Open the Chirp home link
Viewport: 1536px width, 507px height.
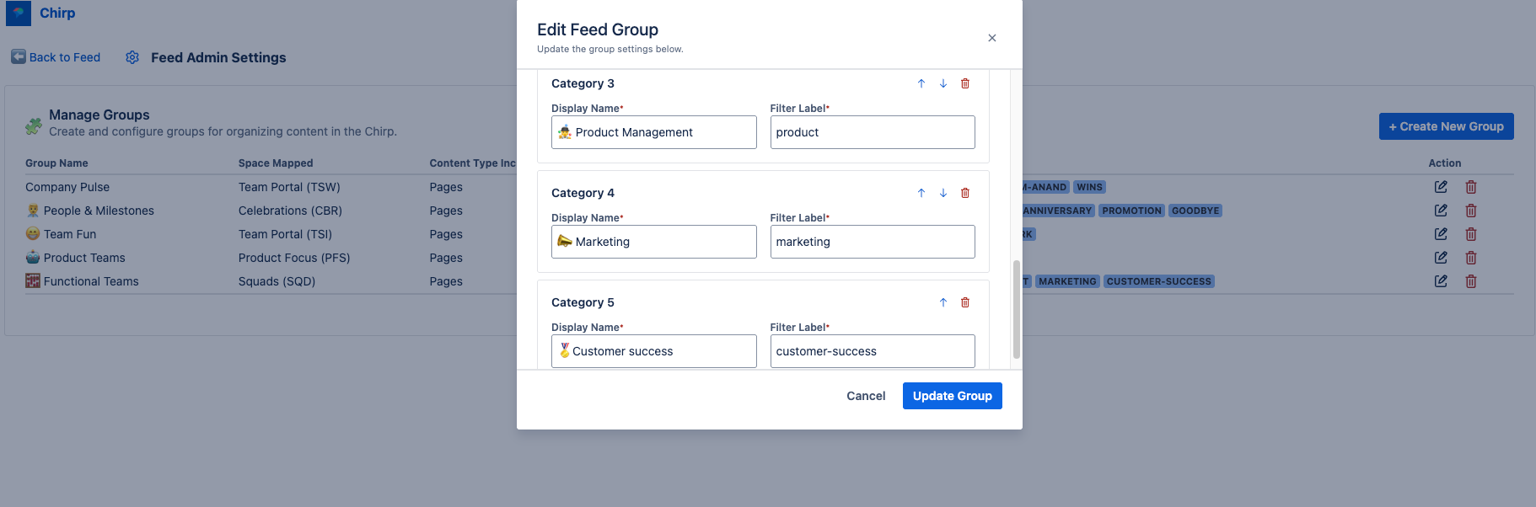point(57,13)
